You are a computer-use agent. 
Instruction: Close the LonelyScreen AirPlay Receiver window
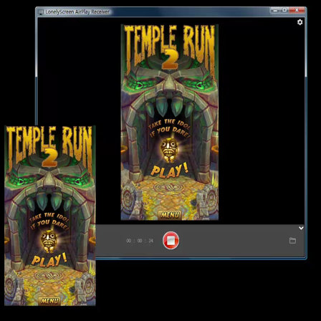coord(297,10)
